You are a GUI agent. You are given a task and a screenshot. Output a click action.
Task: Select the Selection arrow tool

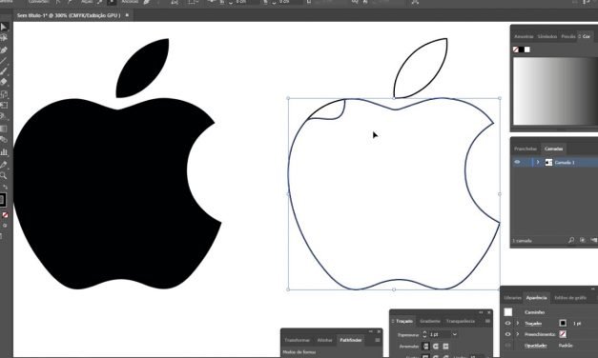4,27
